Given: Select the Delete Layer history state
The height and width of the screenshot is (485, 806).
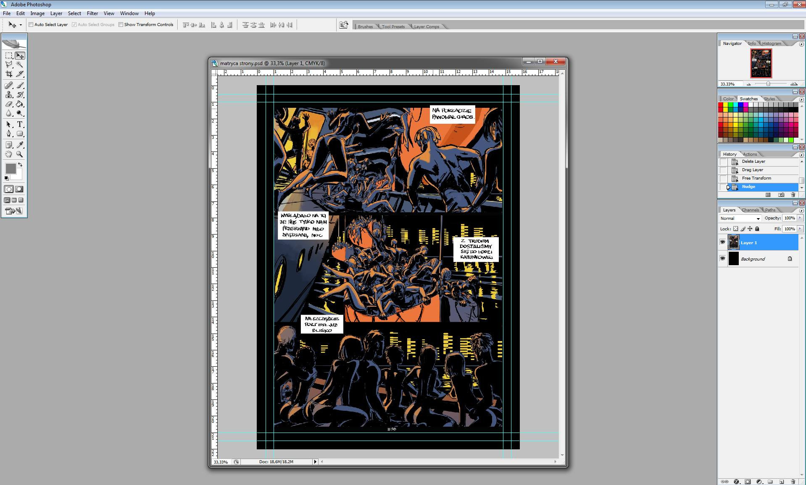Looking at the screenshot, I should 759,162.
